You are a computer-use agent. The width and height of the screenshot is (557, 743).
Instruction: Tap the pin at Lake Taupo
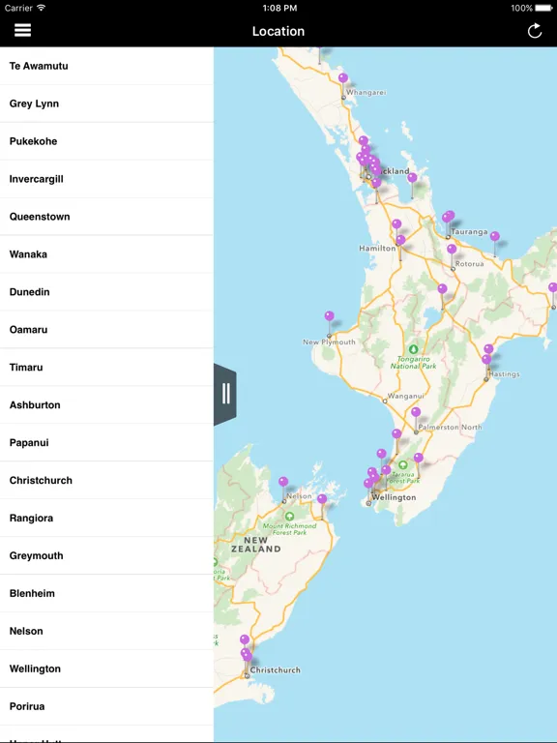(x=442, y=288)
